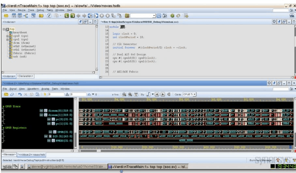Collapse the top node in instance tree
The height and width of the screenshot is (173, 296).
4,29
